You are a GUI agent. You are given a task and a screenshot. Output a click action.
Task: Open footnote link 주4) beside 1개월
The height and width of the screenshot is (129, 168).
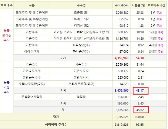click(x=160, y=32)
